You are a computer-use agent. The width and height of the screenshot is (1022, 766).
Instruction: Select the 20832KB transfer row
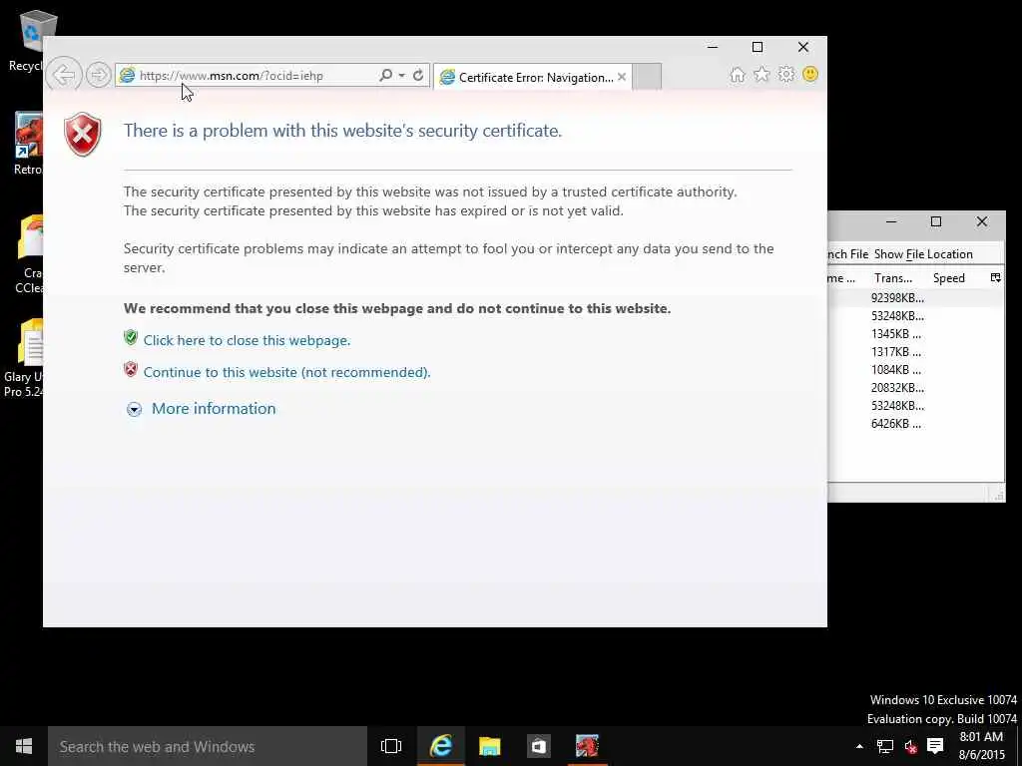[x=916, y=388]
